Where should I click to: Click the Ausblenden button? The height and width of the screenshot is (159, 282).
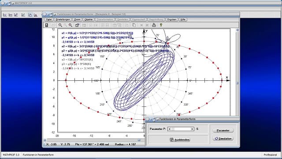[x=180, y=140]
